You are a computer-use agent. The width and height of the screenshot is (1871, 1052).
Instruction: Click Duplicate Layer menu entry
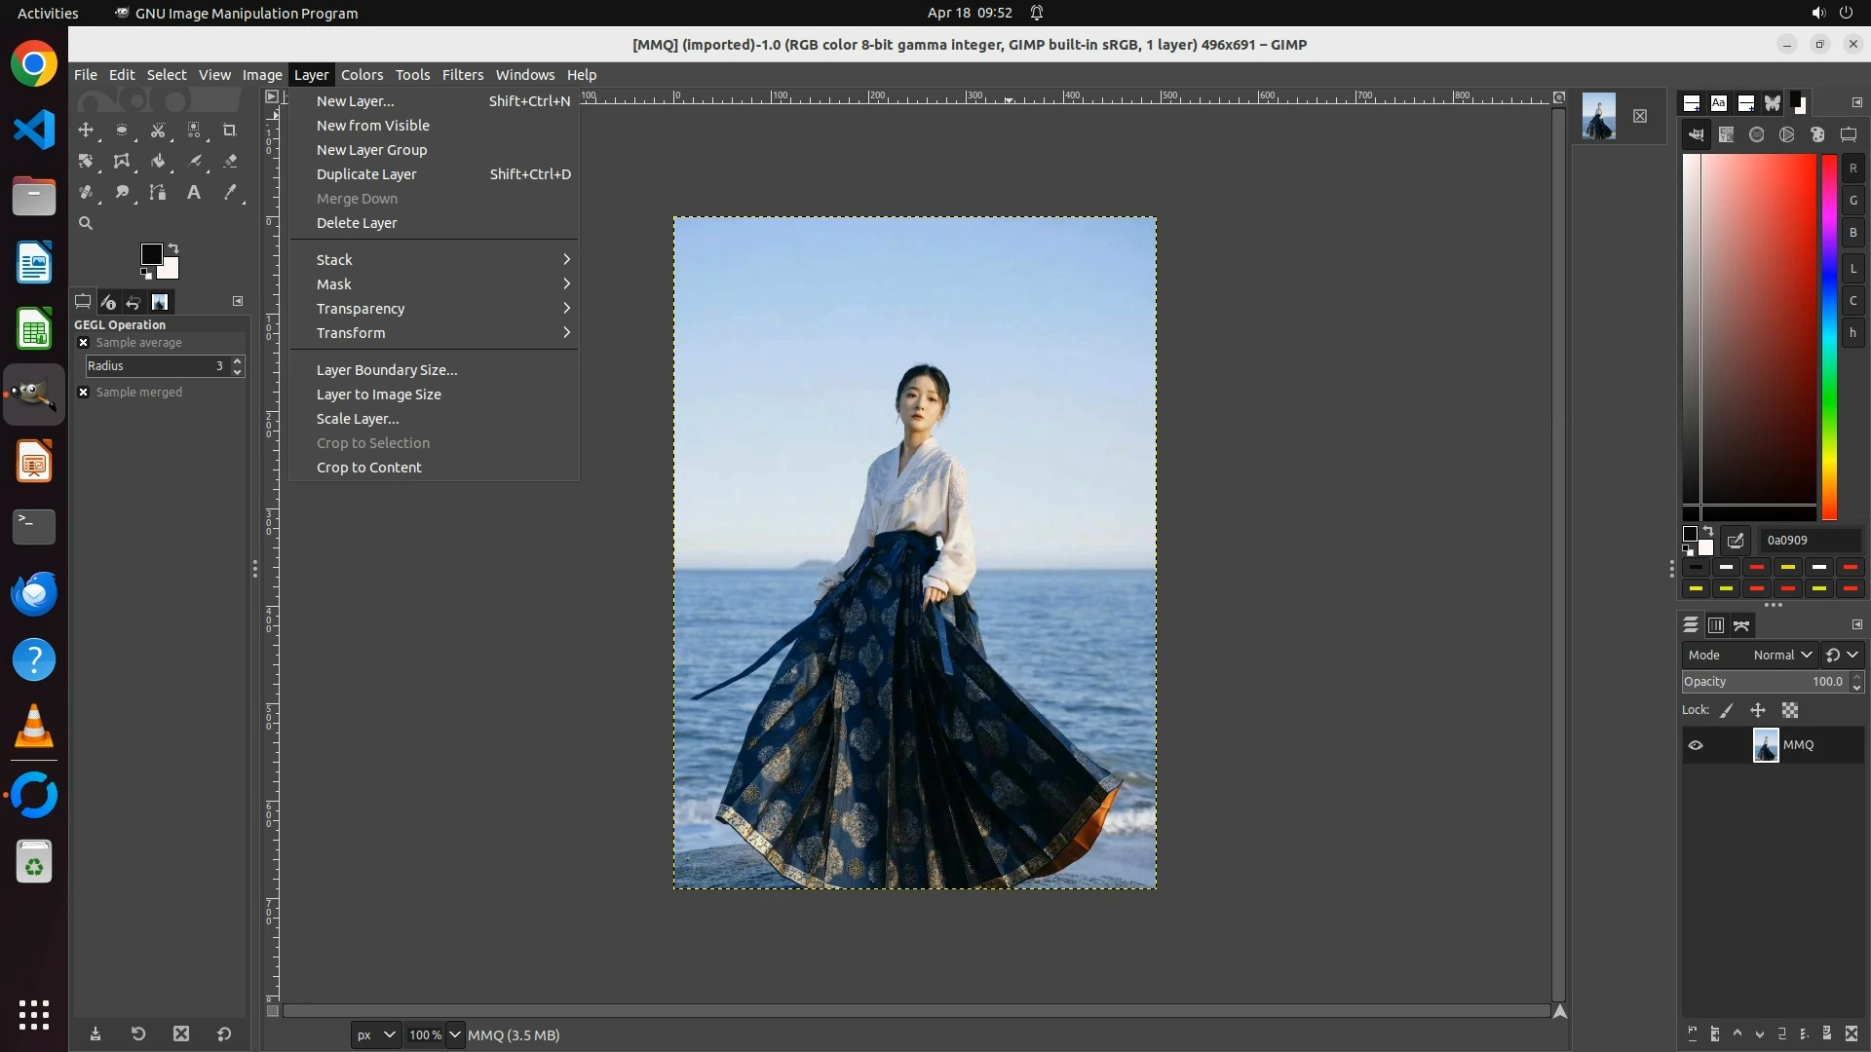(366, 174)
